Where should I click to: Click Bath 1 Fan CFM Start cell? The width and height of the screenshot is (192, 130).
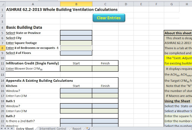(x=76, y=111)
